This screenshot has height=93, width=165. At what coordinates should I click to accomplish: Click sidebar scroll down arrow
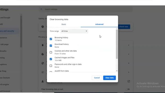[x=21, y=91]
